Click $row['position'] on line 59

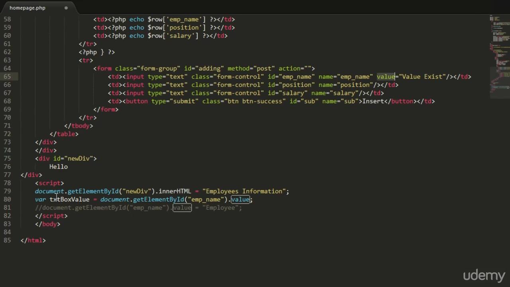(177, 28)
